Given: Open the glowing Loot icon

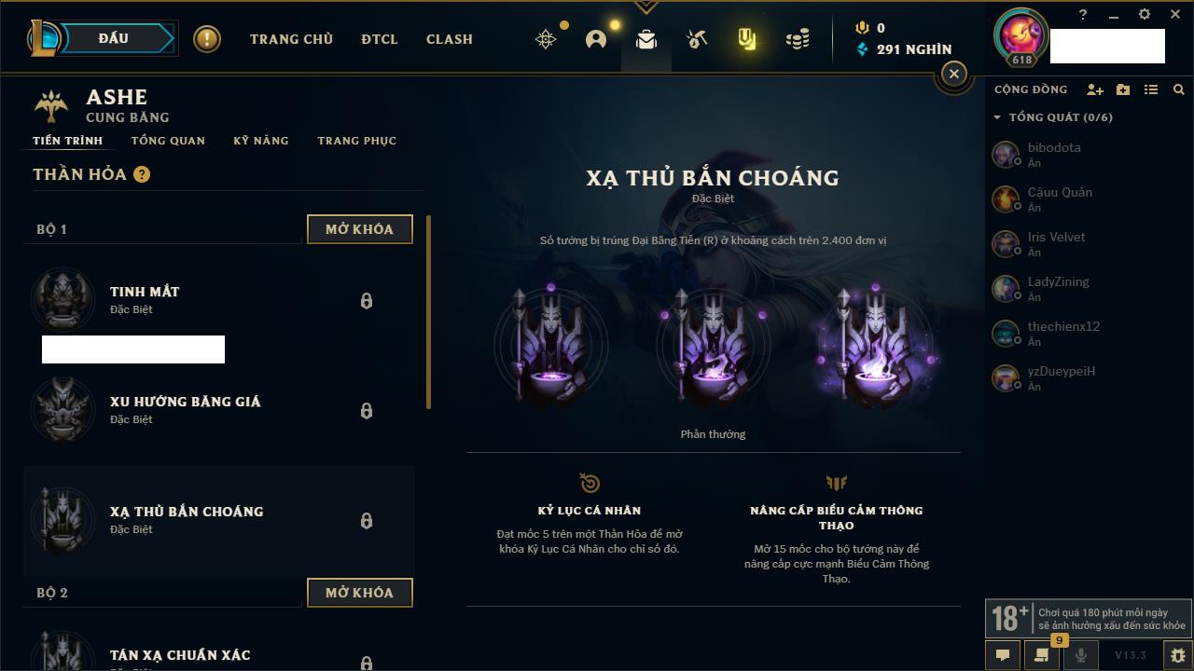Looking at the screenshot, I should [x=746, y=39].
